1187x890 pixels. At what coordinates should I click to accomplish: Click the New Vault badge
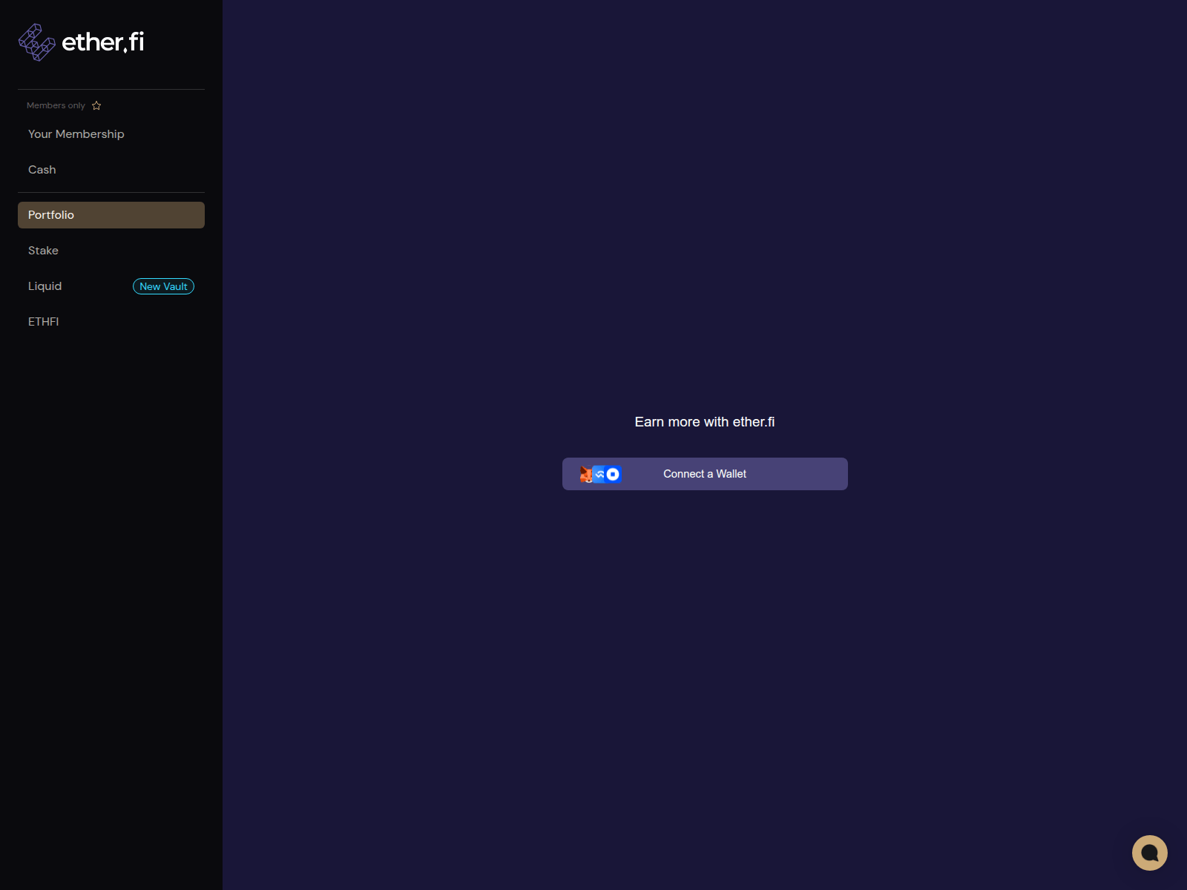click(163, 286)
